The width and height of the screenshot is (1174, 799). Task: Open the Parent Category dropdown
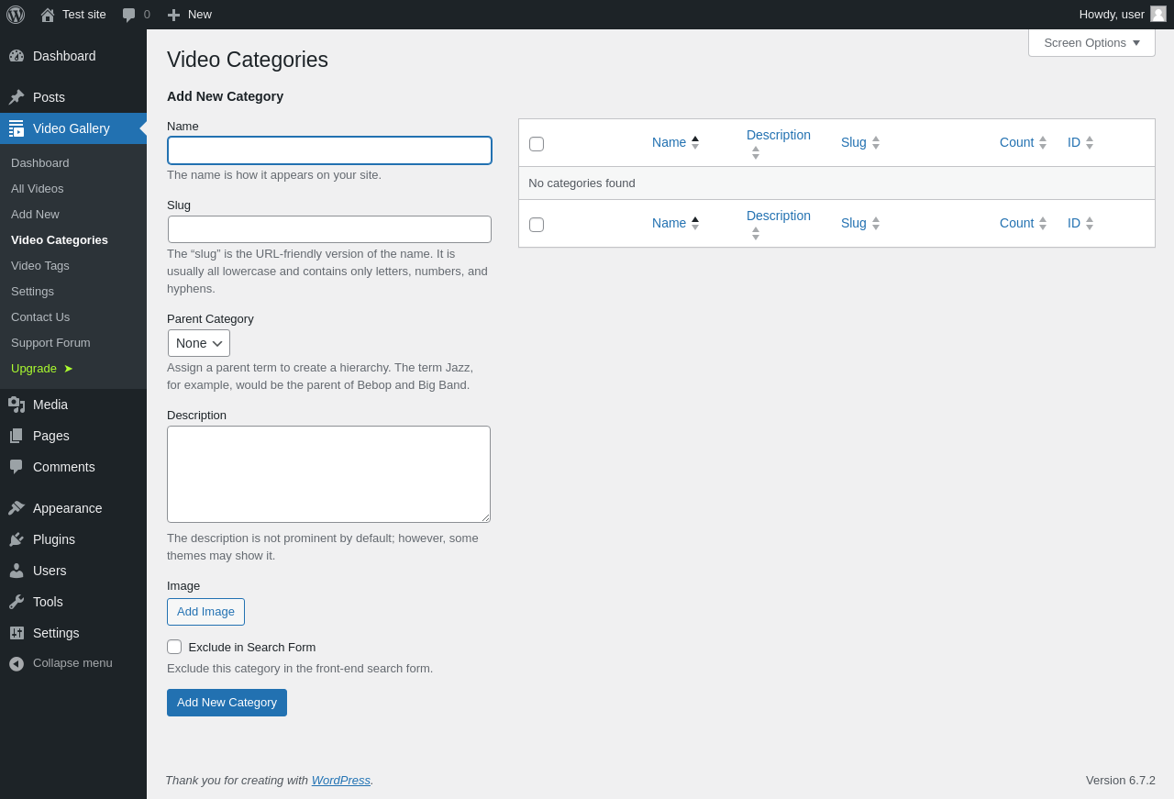click(x=199, y=343)
